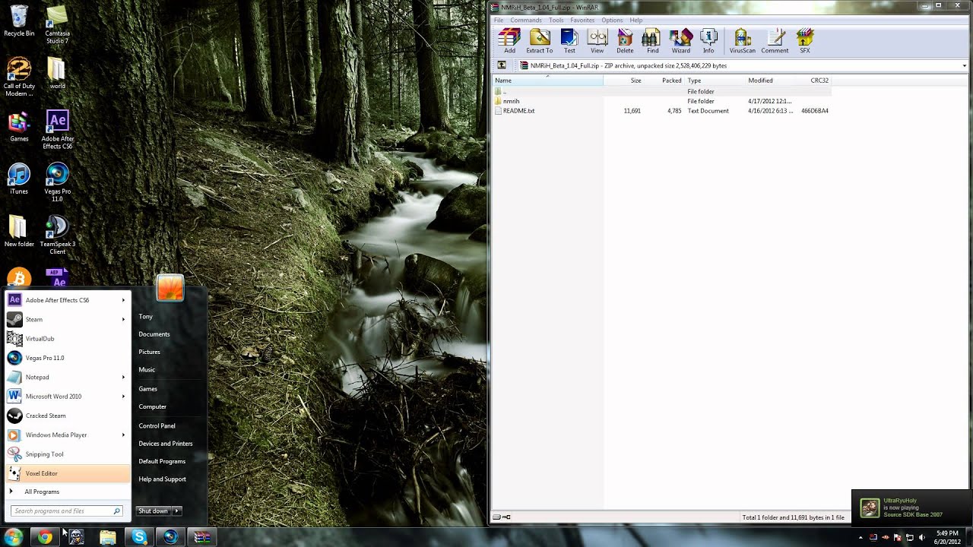Open the Documents library link

[154, 334]
